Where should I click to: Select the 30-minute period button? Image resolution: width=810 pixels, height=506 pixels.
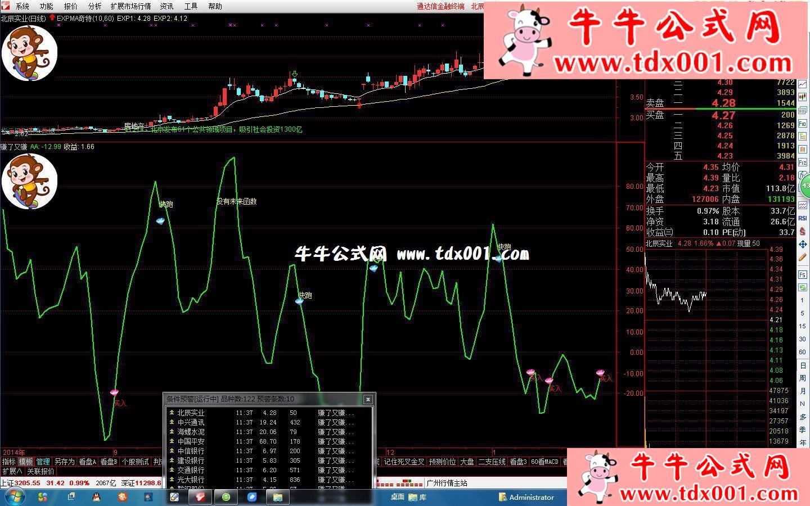[x=803, y=339]
